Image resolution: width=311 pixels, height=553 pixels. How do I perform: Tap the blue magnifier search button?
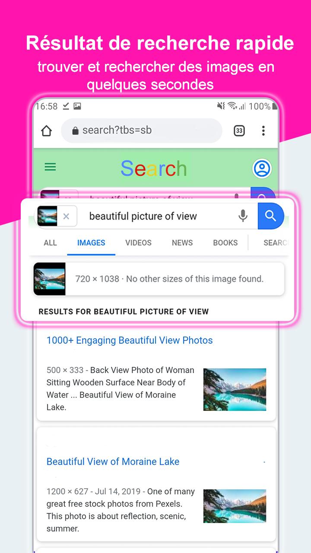[271, 216]
